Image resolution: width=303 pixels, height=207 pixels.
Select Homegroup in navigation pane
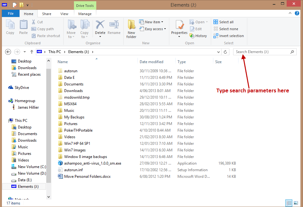22,101
